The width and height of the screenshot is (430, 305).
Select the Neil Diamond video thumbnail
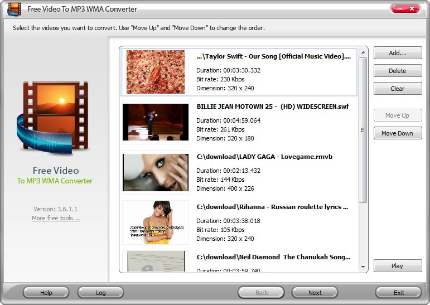tap(156, 261)
